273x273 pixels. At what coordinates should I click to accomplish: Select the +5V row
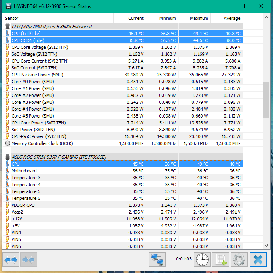123,226
